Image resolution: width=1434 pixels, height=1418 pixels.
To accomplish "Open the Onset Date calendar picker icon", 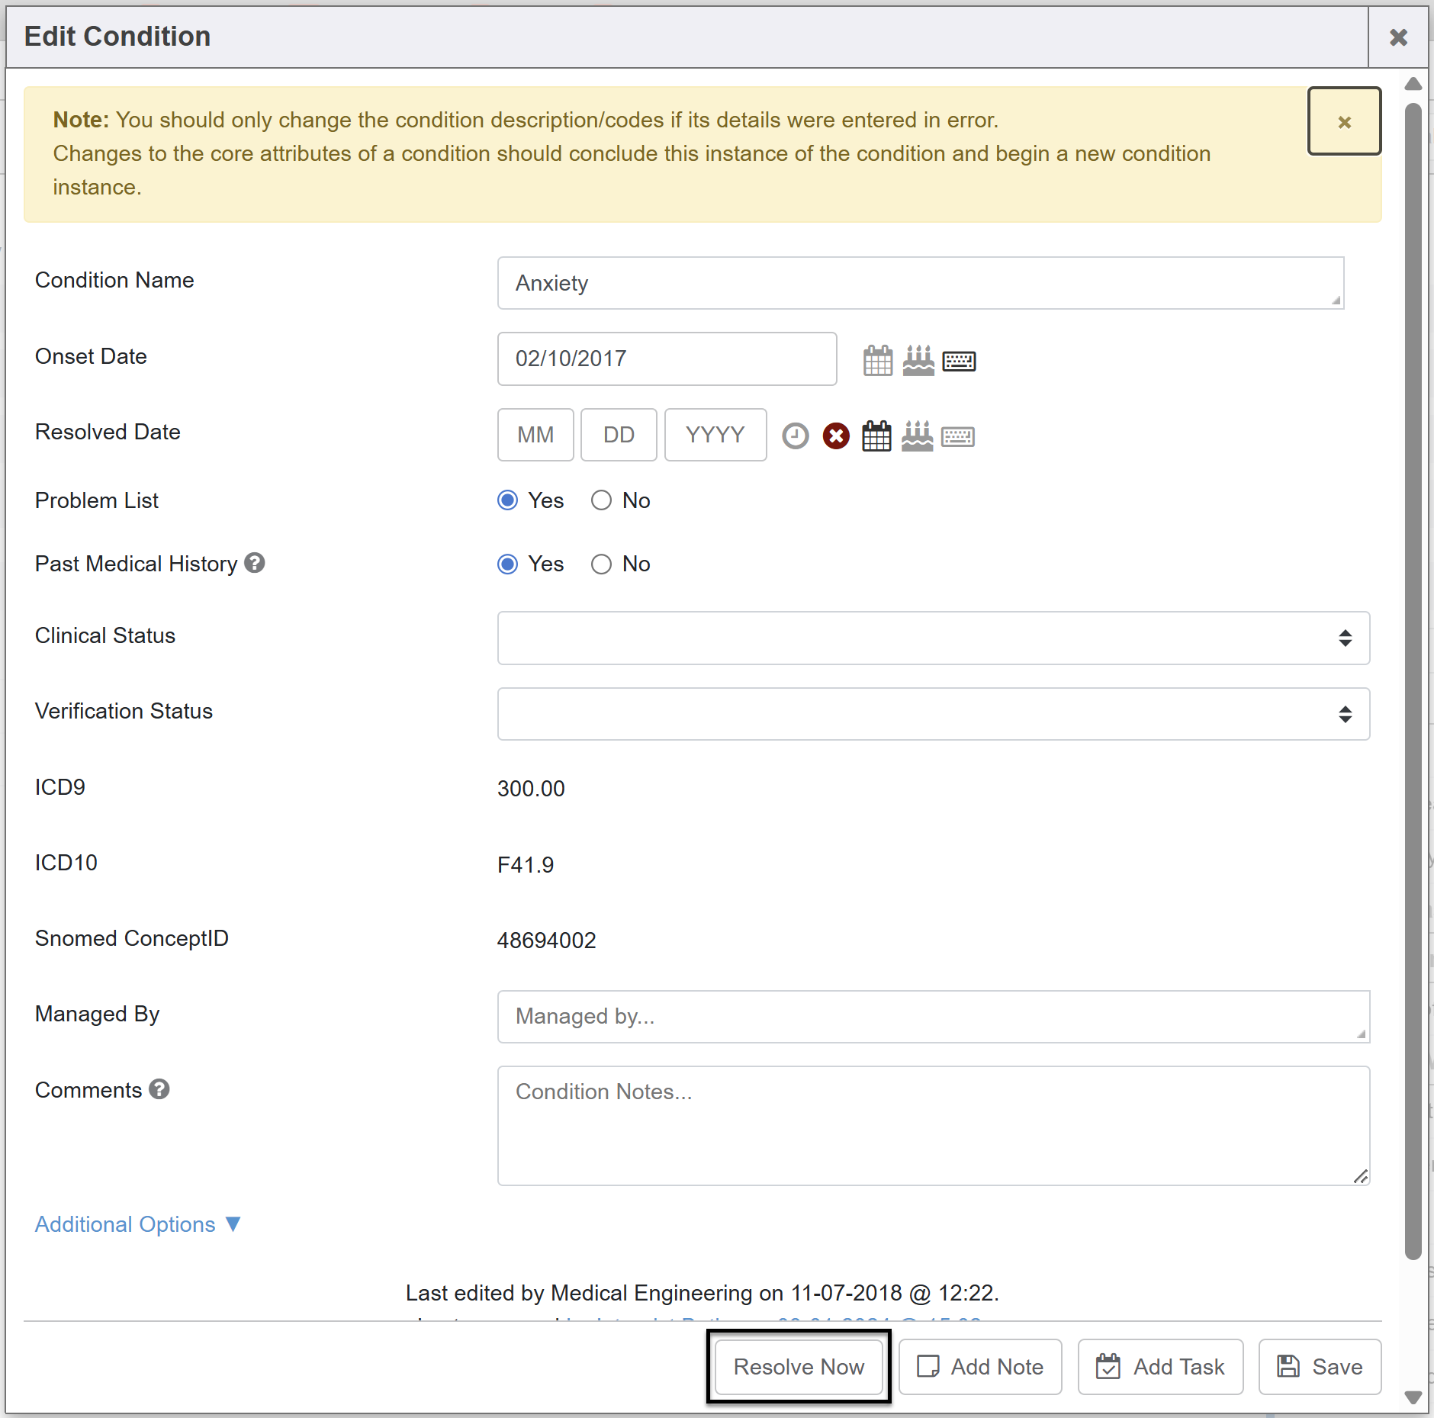I will pos(877,360).
